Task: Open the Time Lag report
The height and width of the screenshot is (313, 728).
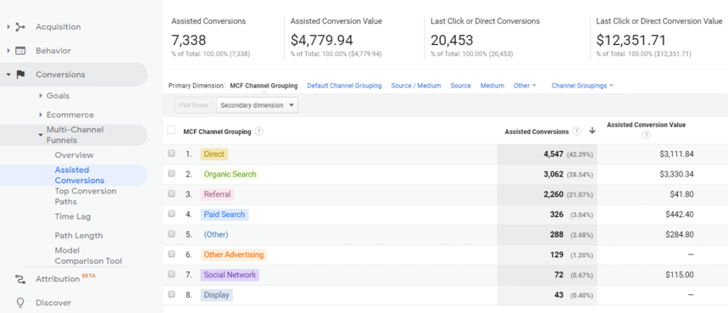Action: 72,216
